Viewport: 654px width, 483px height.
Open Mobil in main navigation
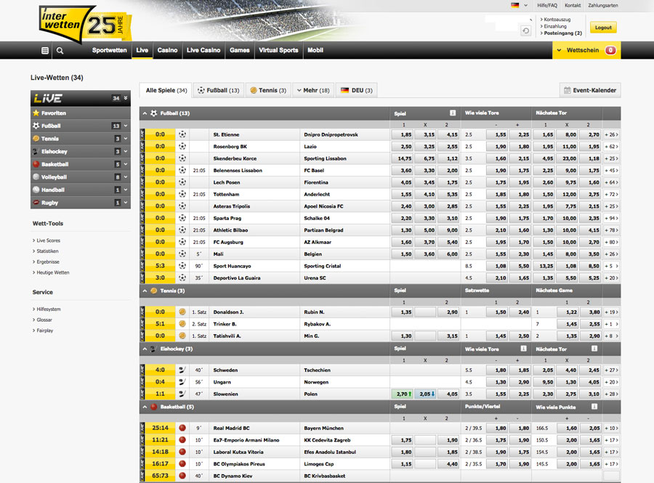[315, 50]
